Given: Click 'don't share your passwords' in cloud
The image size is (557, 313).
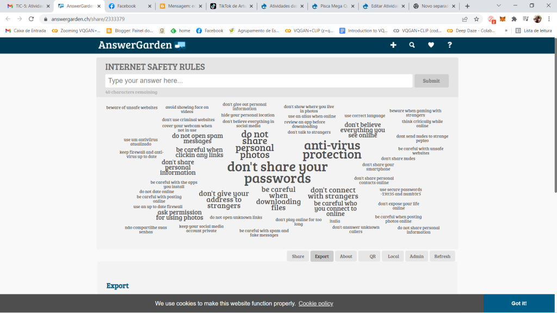Looking at the screenshot, I should click(277, 172).
